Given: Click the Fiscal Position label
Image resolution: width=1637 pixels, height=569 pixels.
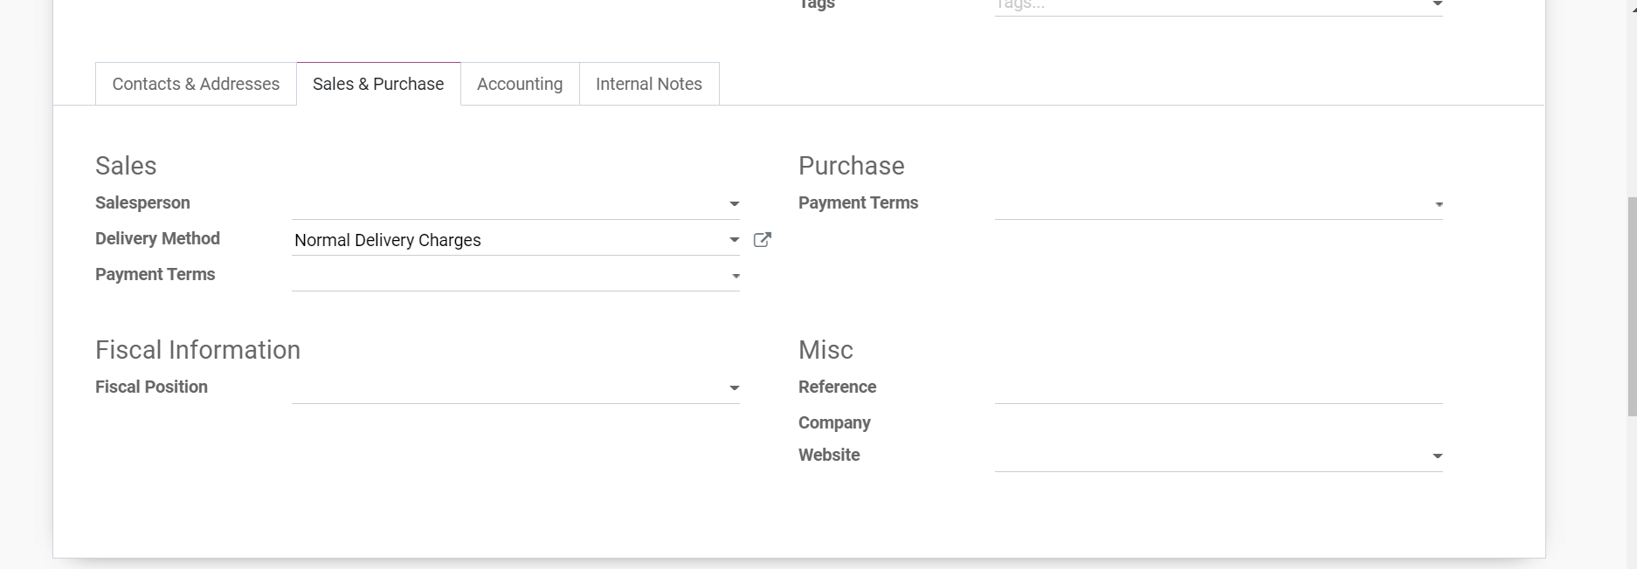Looking at the screenshot, I should (151, 387).
